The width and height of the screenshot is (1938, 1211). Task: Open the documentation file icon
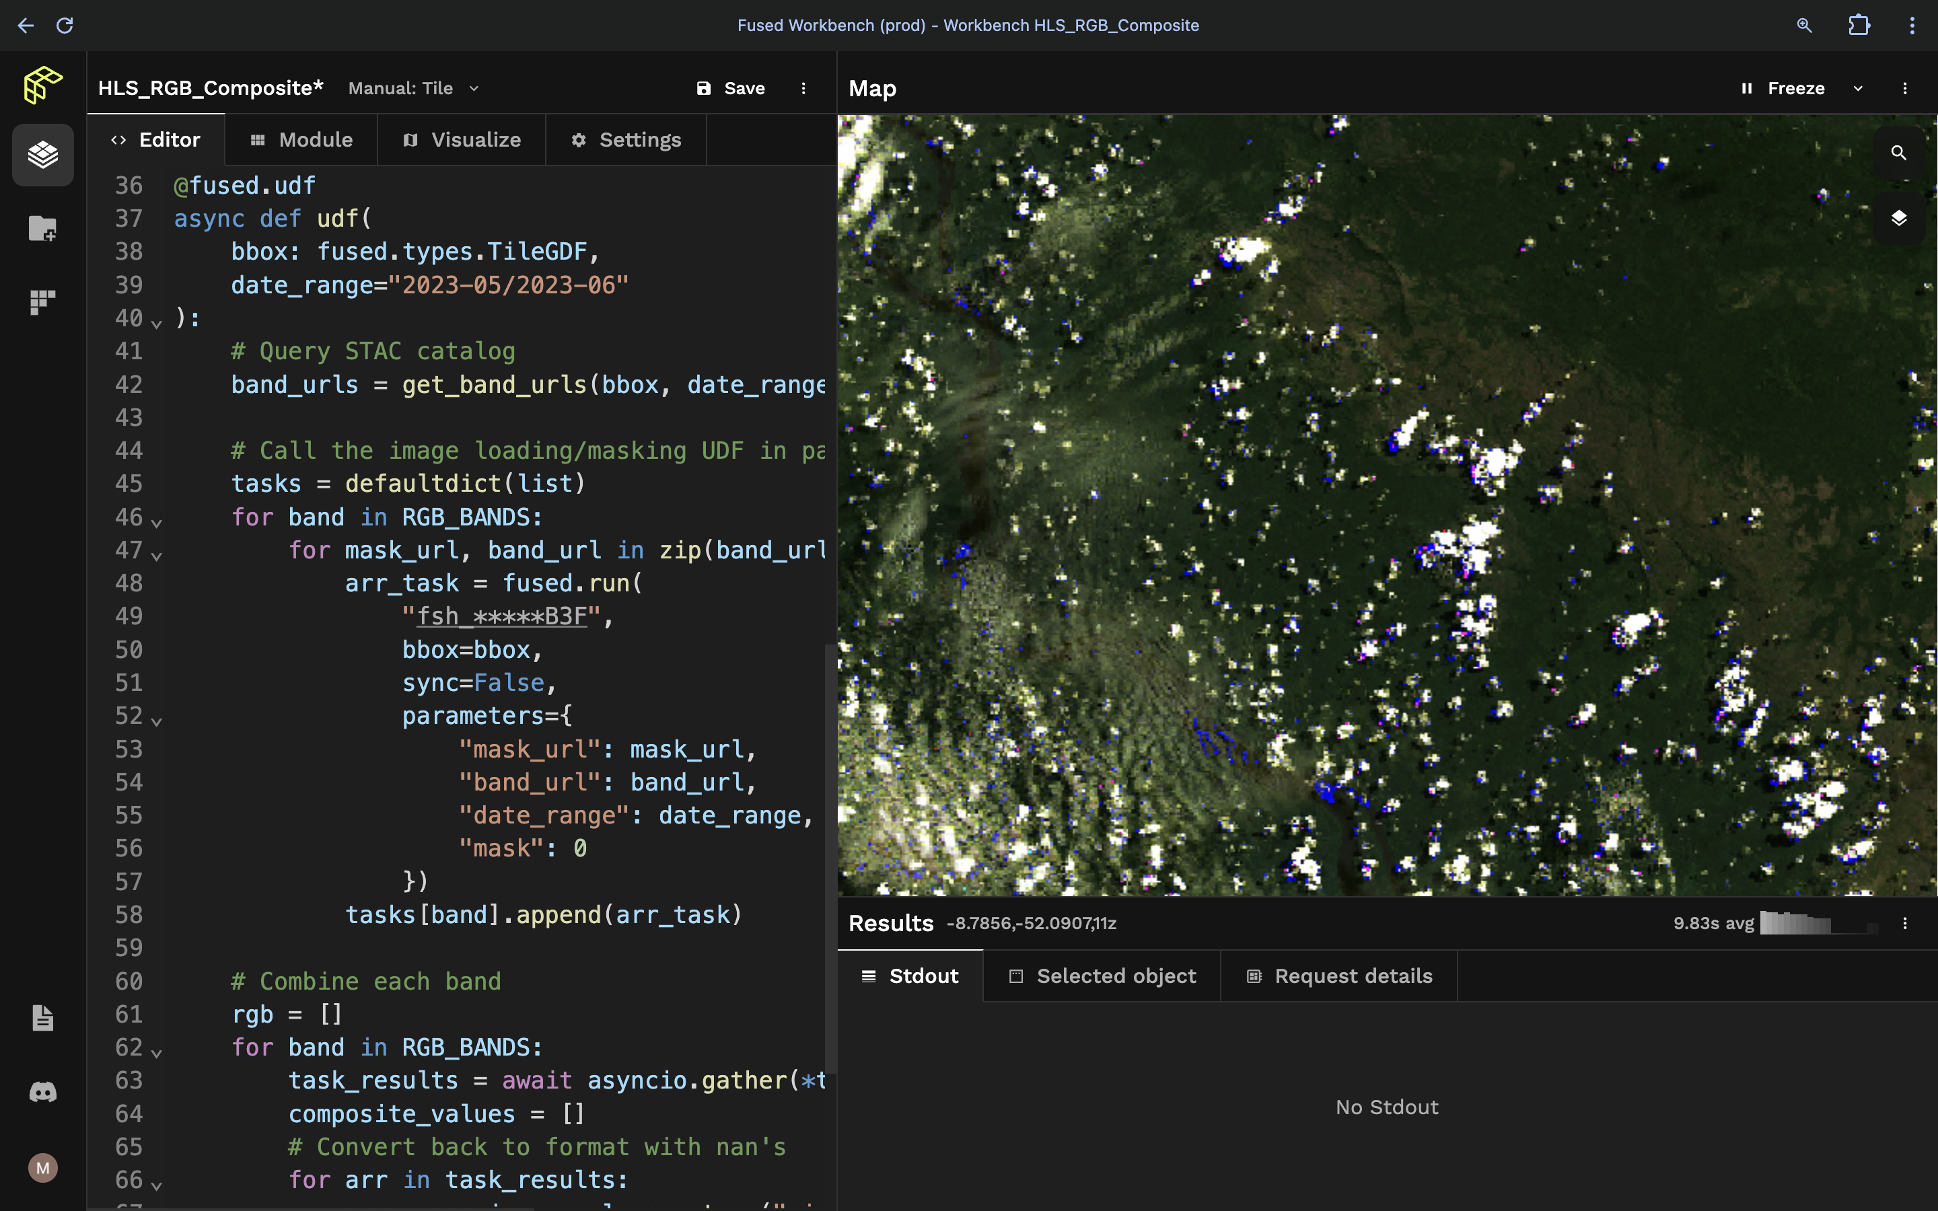(x=42, y=1018)
